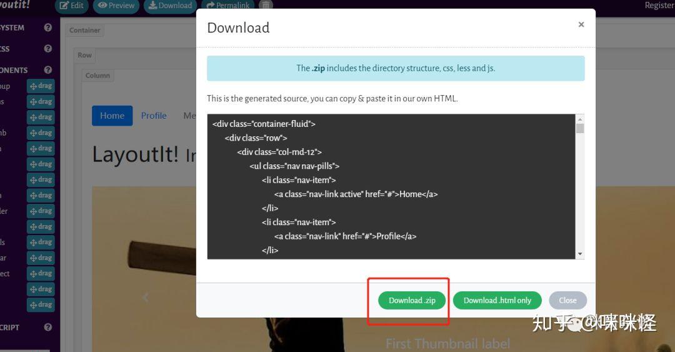The image size is (675, 352).
Task: Click the drag handle in the 'ler' row
Action: coord(41,211)
